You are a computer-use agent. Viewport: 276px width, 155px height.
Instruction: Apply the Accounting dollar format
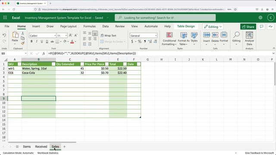click(132, 41)
